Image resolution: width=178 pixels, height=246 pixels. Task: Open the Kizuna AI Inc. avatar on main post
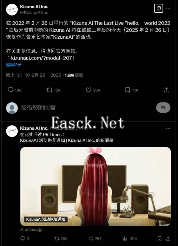(x=12, y=9)
